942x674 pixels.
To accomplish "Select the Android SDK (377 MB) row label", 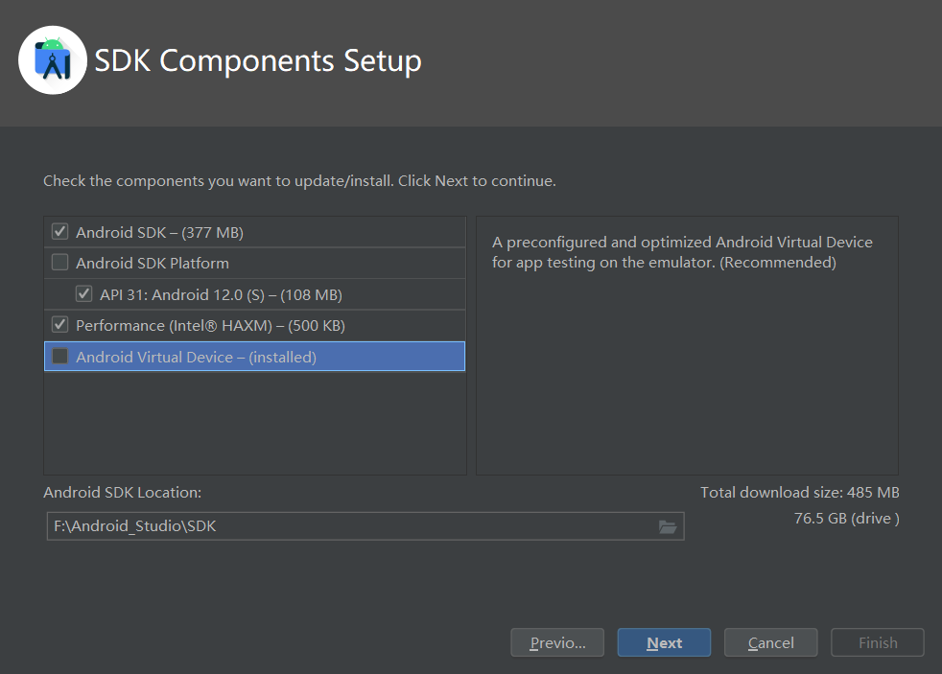I will tap(160, 232).
